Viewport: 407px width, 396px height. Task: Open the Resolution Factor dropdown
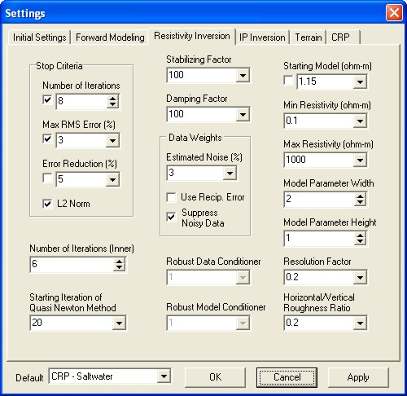coord(360,277)
